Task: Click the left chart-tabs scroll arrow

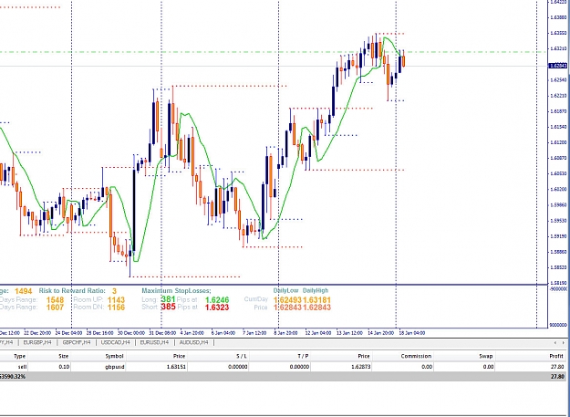Action: click(x=555, y=343)
